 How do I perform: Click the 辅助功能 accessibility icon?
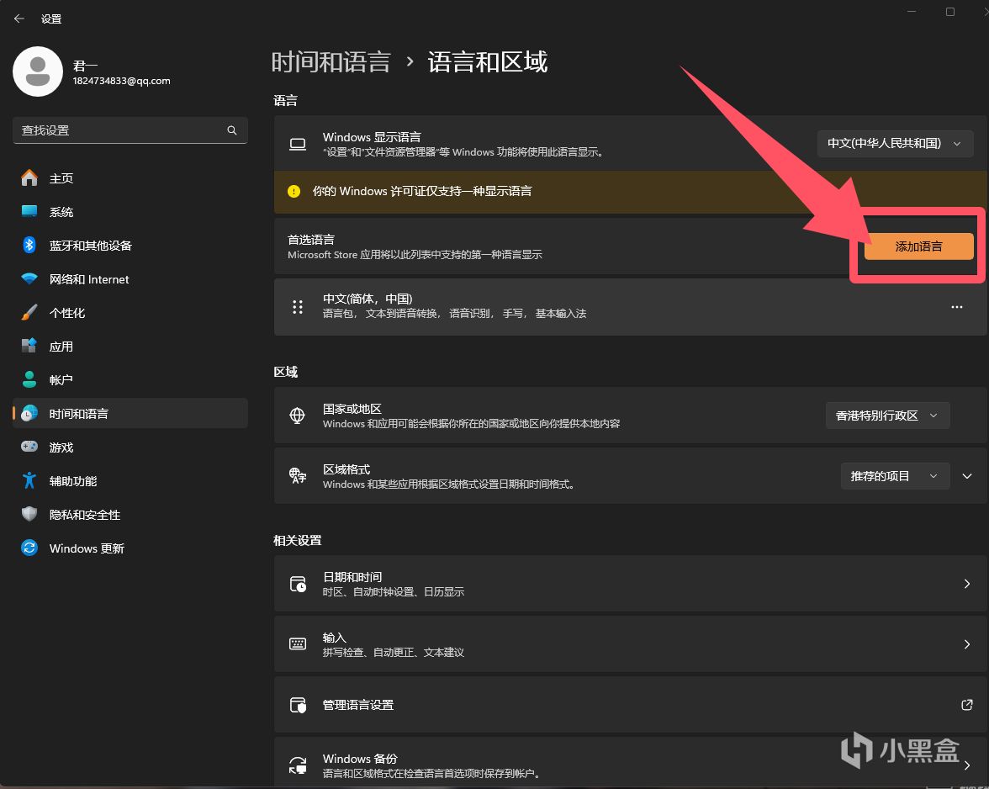tap(29, 480)
